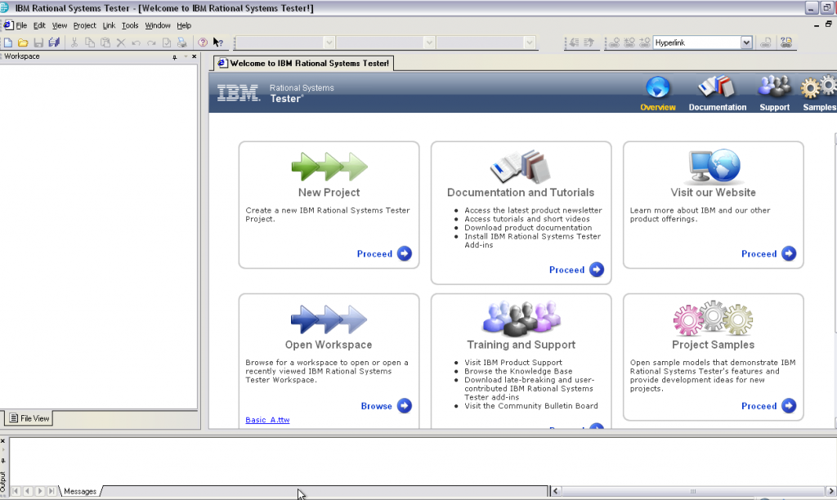Click the Help question mark toolbar icon

tap(203, 42)
